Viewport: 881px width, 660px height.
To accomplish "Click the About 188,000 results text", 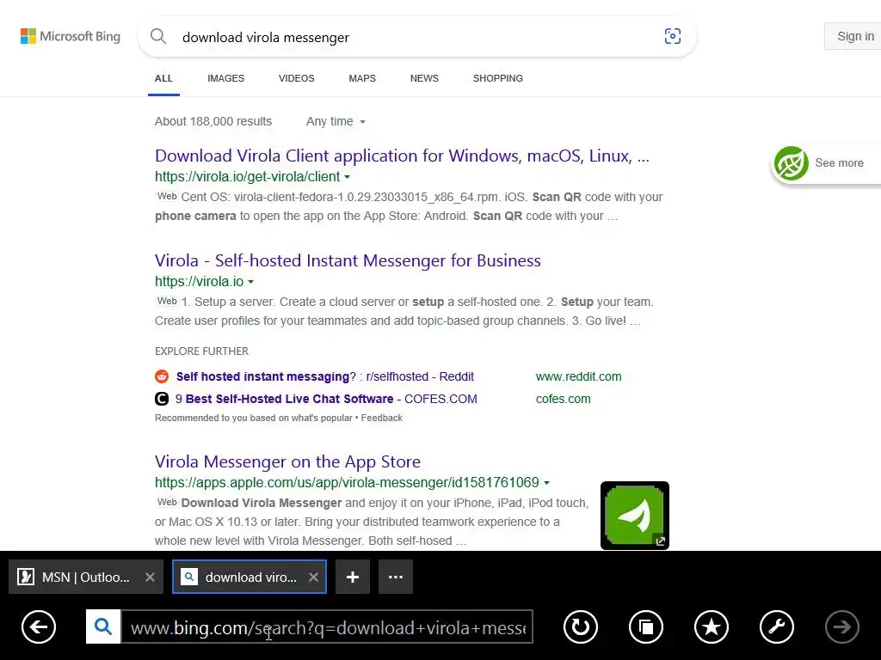I will (x=213, y=121).
